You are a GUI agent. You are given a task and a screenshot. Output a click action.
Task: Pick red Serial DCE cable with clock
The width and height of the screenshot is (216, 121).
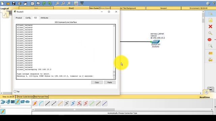coord(79,104)
